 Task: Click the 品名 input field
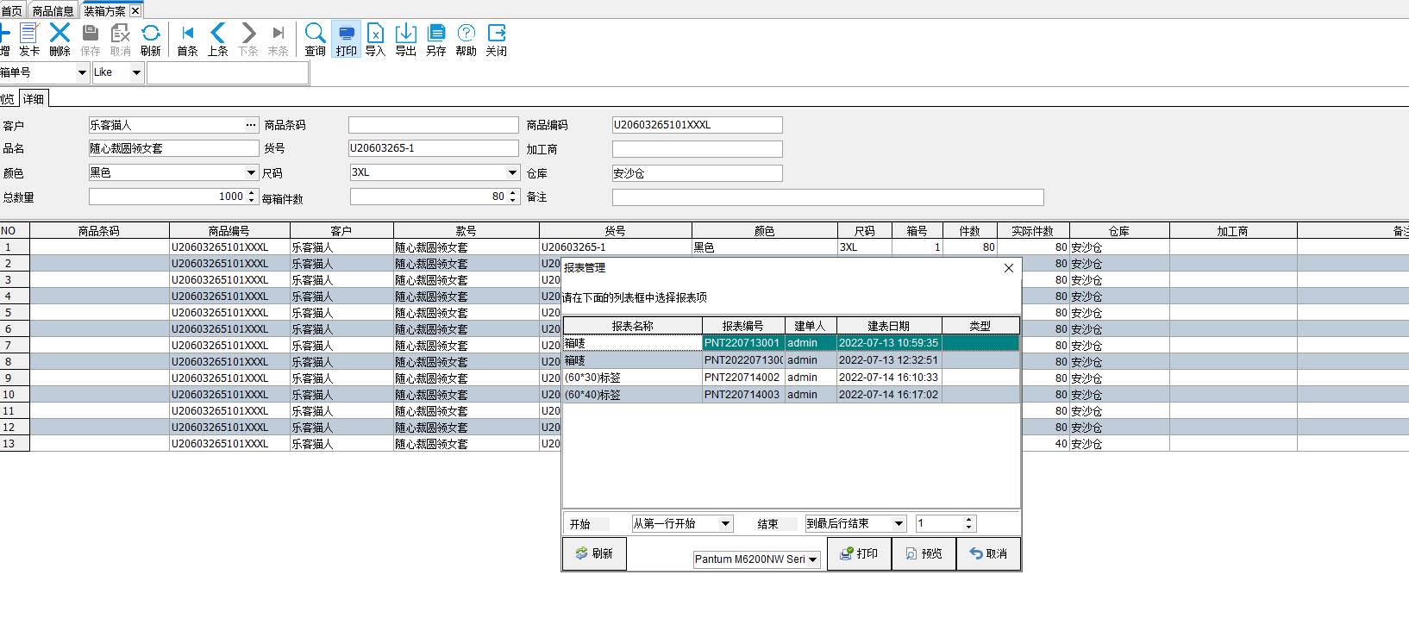[173, 148]
